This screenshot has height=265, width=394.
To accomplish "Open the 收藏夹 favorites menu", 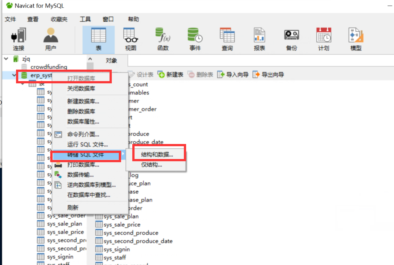I will click(59, 19).
